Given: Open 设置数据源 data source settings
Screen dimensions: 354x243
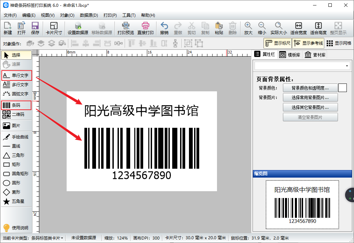Looking at the screenshot, I should tap(78, 28).
